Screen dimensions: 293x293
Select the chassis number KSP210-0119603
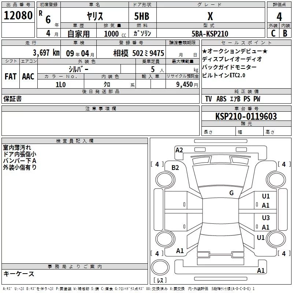coord(246,116)
